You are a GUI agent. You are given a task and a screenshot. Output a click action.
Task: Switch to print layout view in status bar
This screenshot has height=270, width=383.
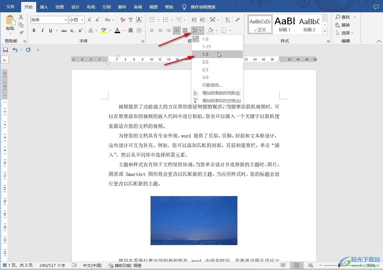297,265
